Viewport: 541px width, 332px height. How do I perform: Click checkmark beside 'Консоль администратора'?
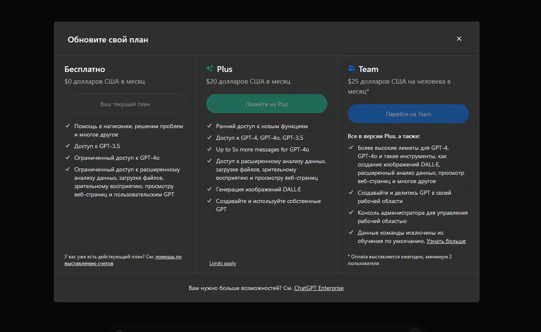351,213
